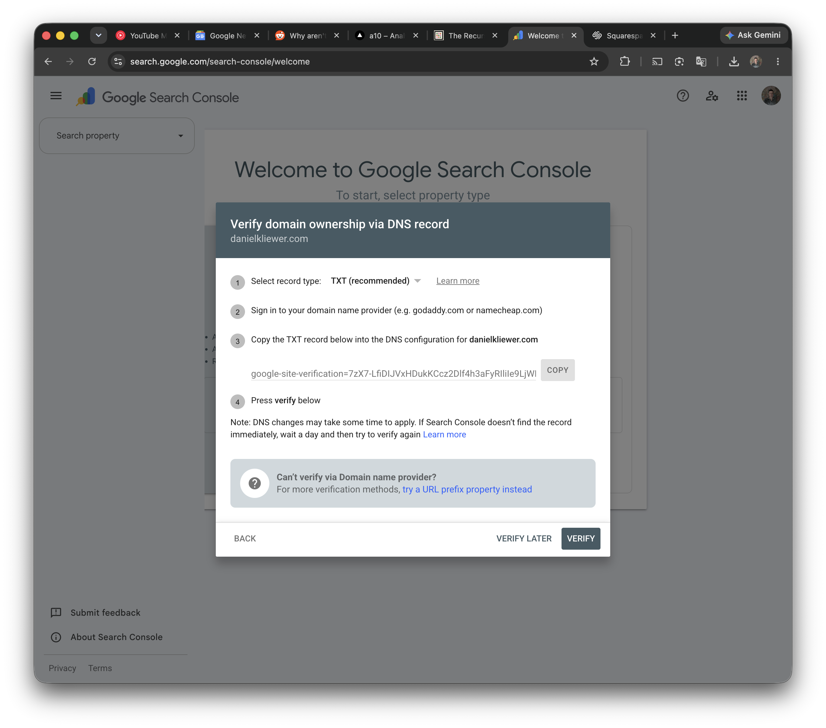Open Learn more next to record type
This screenshot has width=826, height=728.
(457, 281)
